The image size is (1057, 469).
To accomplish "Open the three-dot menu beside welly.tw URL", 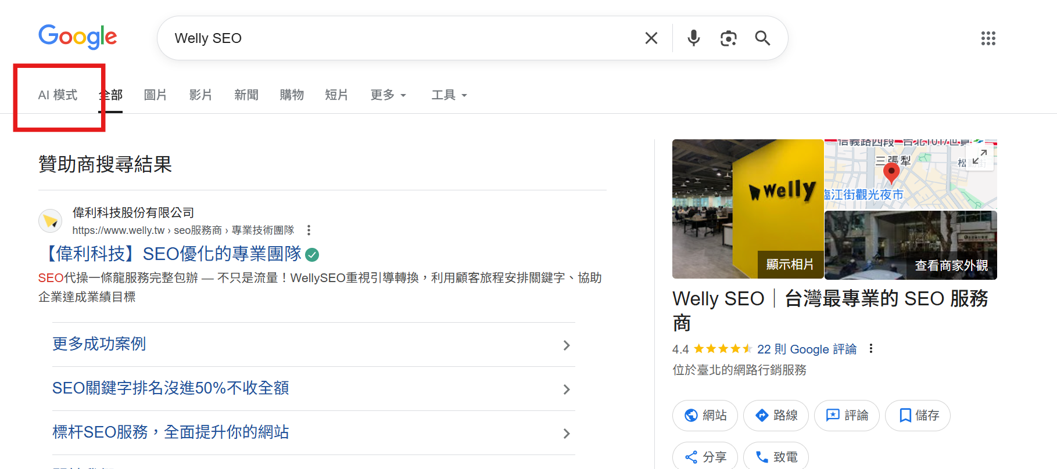I will 309,230.
